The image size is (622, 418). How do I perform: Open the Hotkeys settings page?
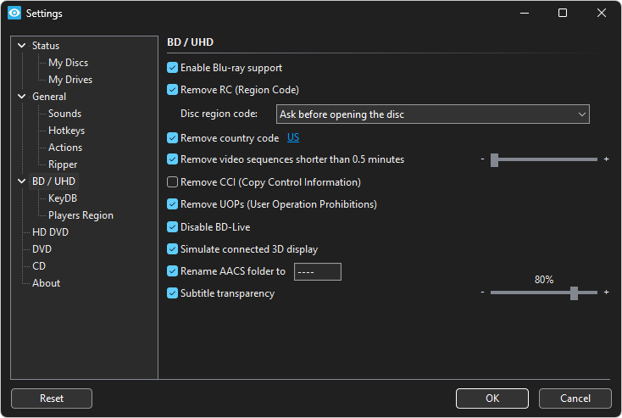tap(66, 131)
